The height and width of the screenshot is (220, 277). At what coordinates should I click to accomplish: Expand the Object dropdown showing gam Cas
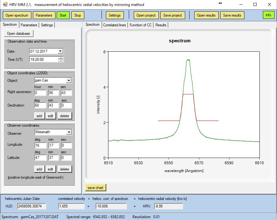(x=69, y=81)
